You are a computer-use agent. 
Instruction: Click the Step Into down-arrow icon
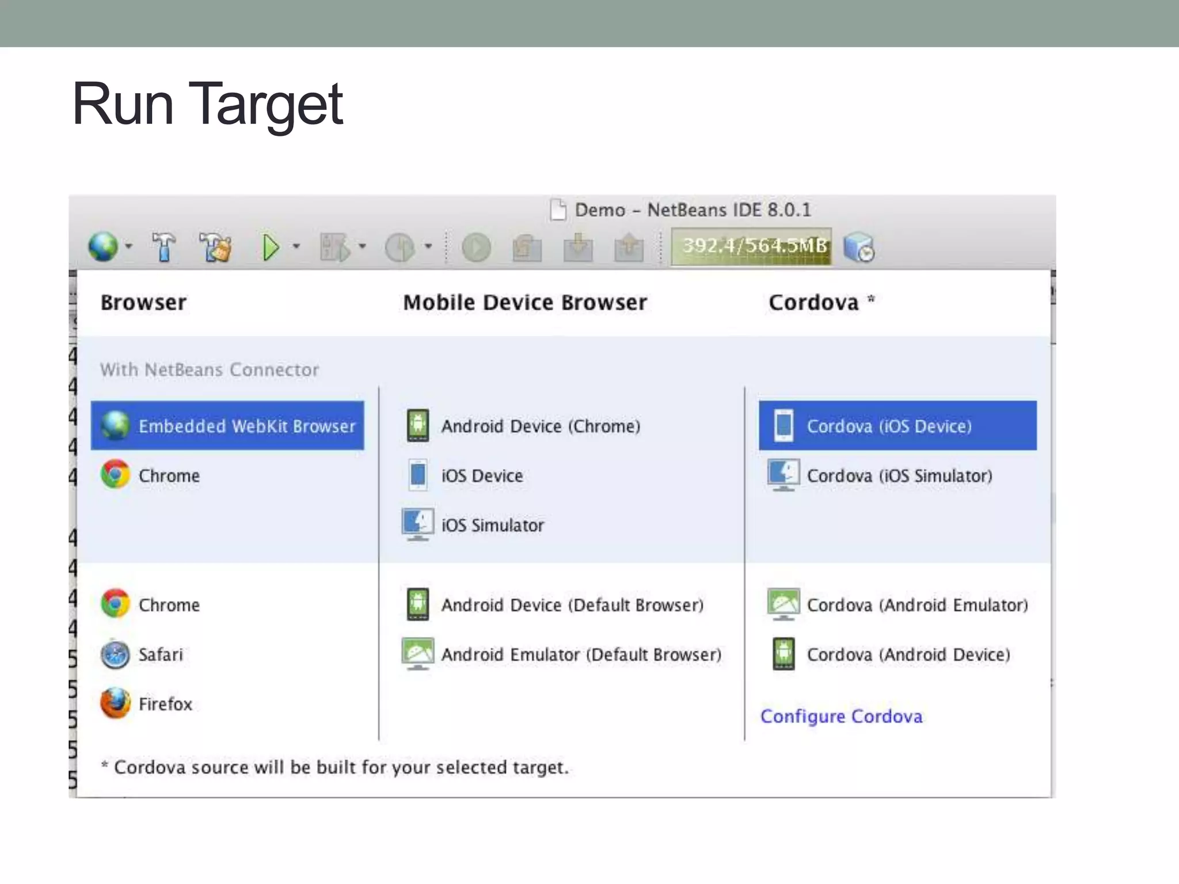[x=578, y=247]
